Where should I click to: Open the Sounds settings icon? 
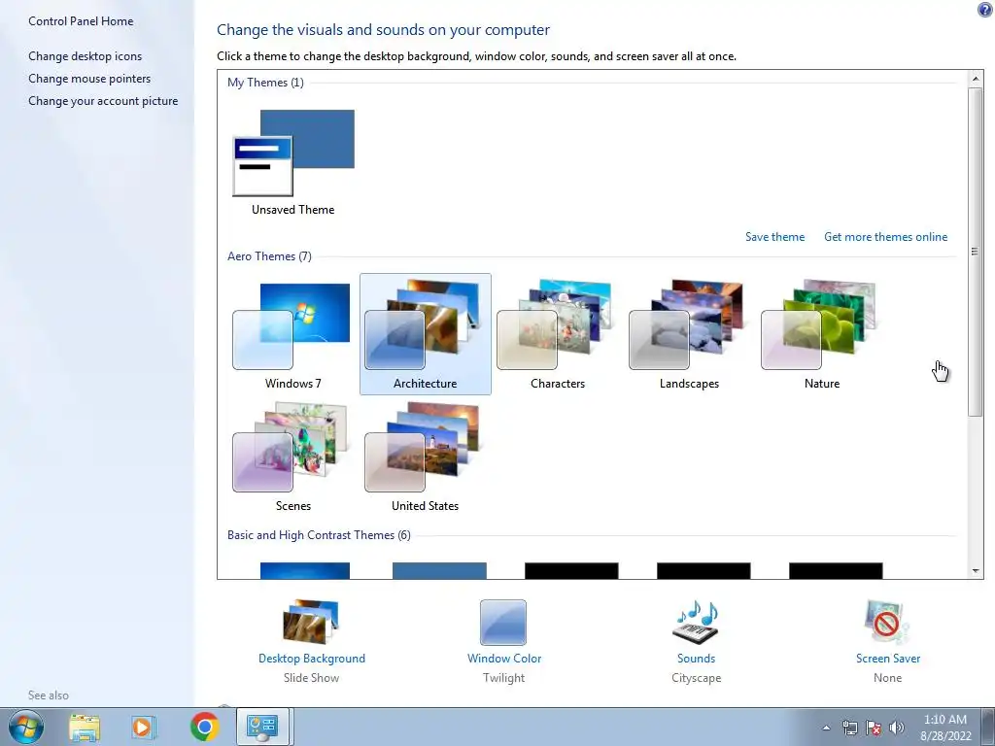coord(696,622)
